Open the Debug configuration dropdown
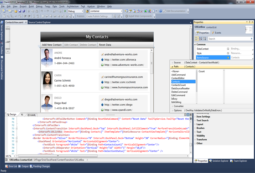Image resolution: width=255 pixels, height=173 pixels. click(83, 11)
